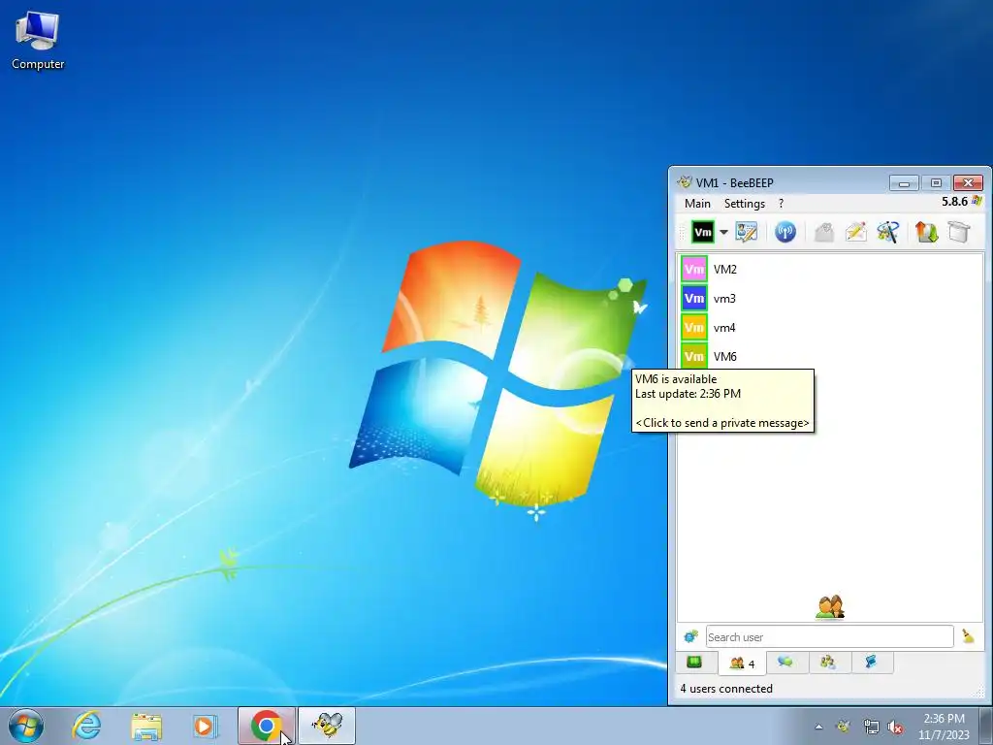Switch to the groups tab
This screenshot has width=993, height=745.
(828, 662)
